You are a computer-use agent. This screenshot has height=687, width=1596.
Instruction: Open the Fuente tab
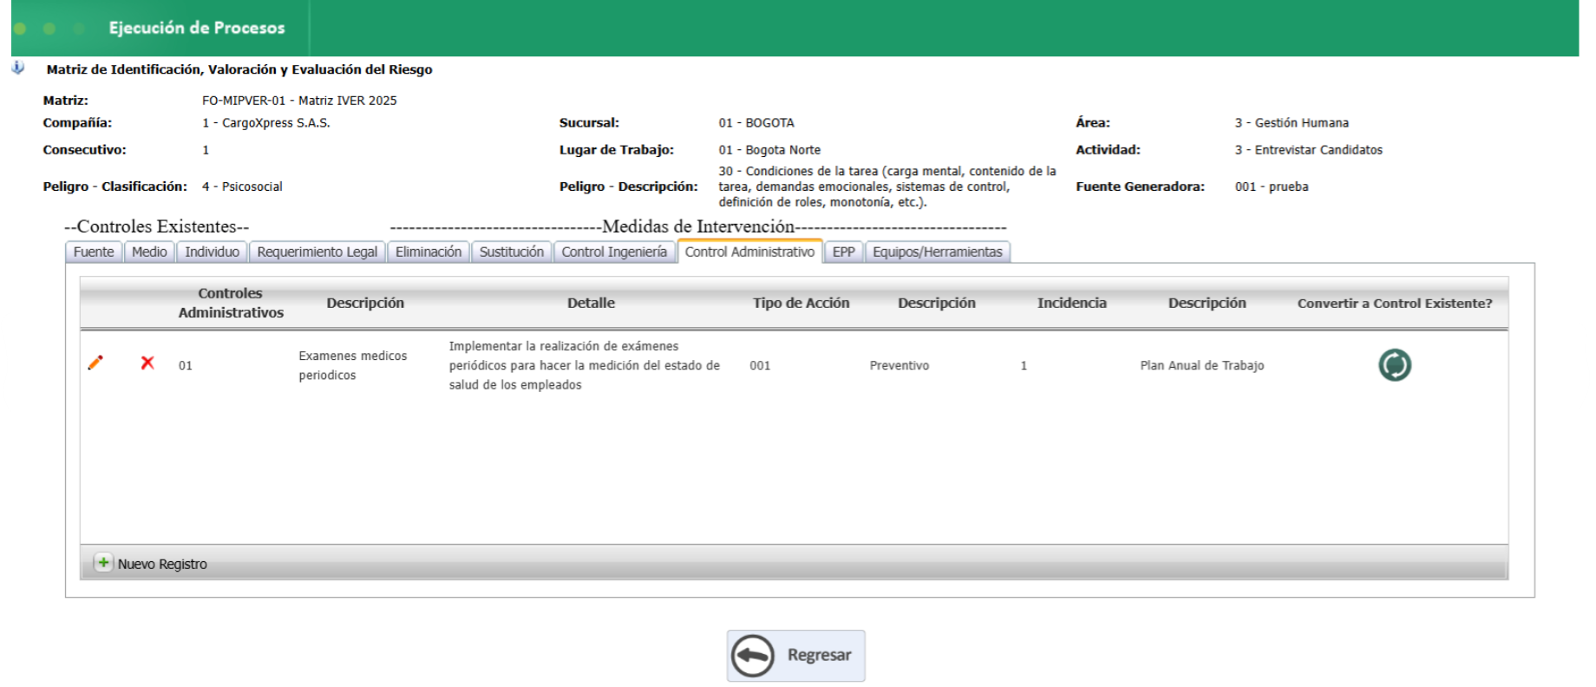click(x=94, y=252)
